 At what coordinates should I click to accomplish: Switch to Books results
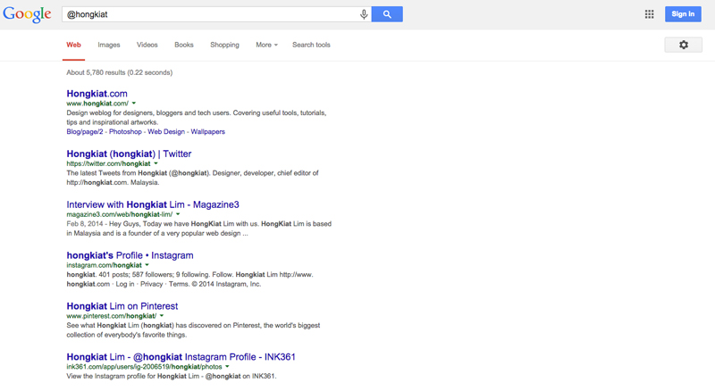[x=184, y=45]
